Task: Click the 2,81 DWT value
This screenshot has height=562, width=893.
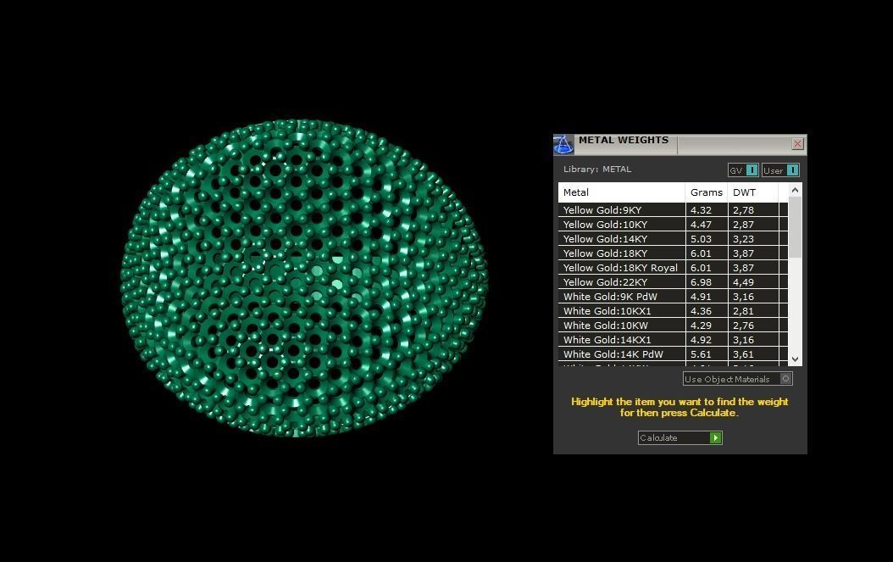Action: (x=743, y=311)
